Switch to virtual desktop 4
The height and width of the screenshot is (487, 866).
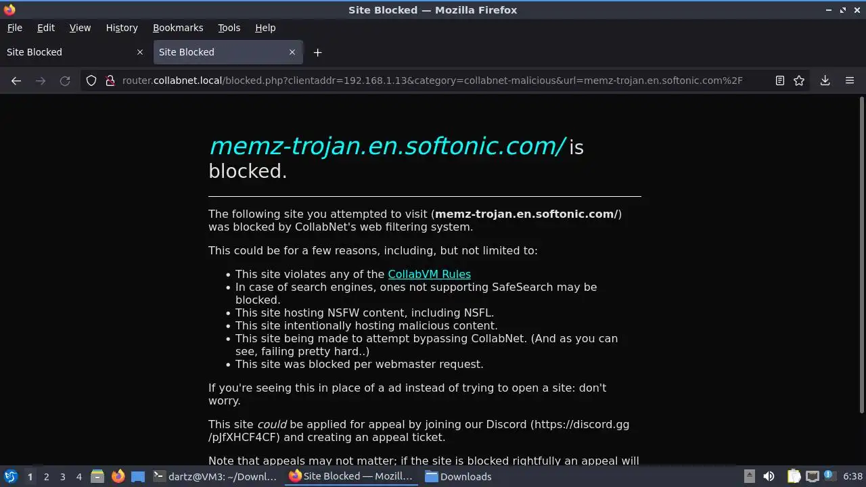click(x=78, y=476)
